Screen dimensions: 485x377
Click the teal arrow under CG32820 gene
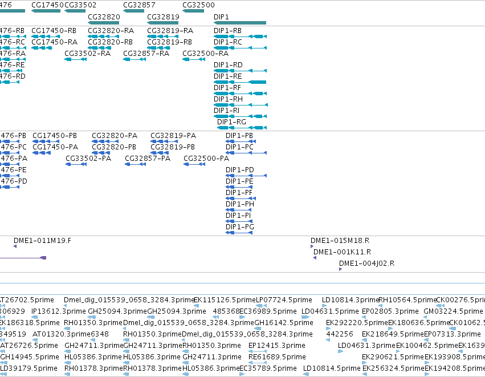(104, 23)
